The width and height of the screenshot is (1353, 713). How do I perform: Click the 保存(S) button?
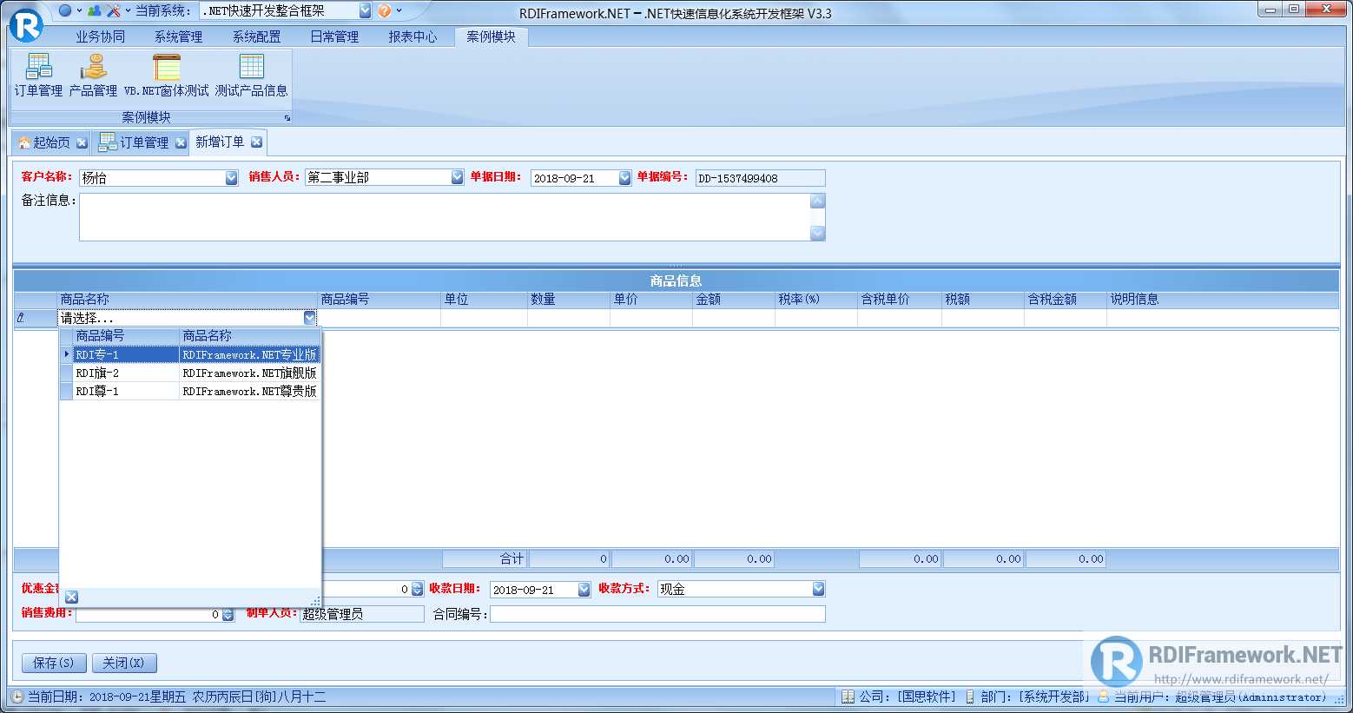click(54, 663)
